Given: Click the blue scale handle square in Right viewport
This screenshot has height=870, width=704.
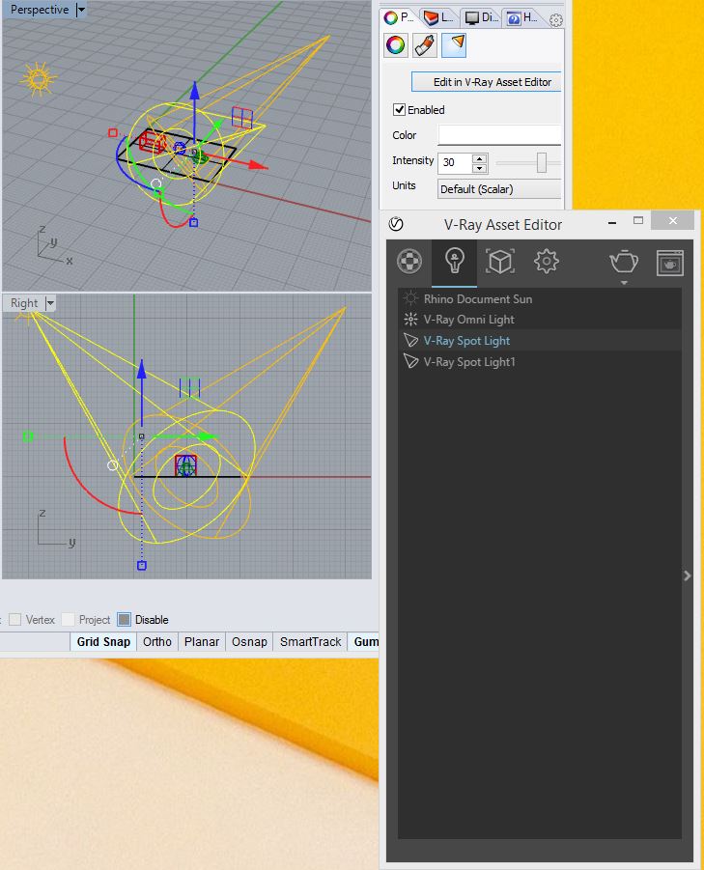Looking at the screenshot, I should point(141,566).
